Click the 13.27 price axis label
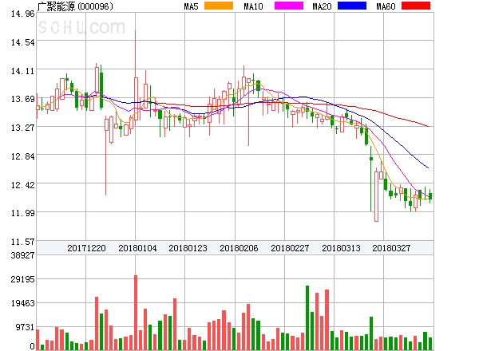Screen dimensions: 479x351 23,128
